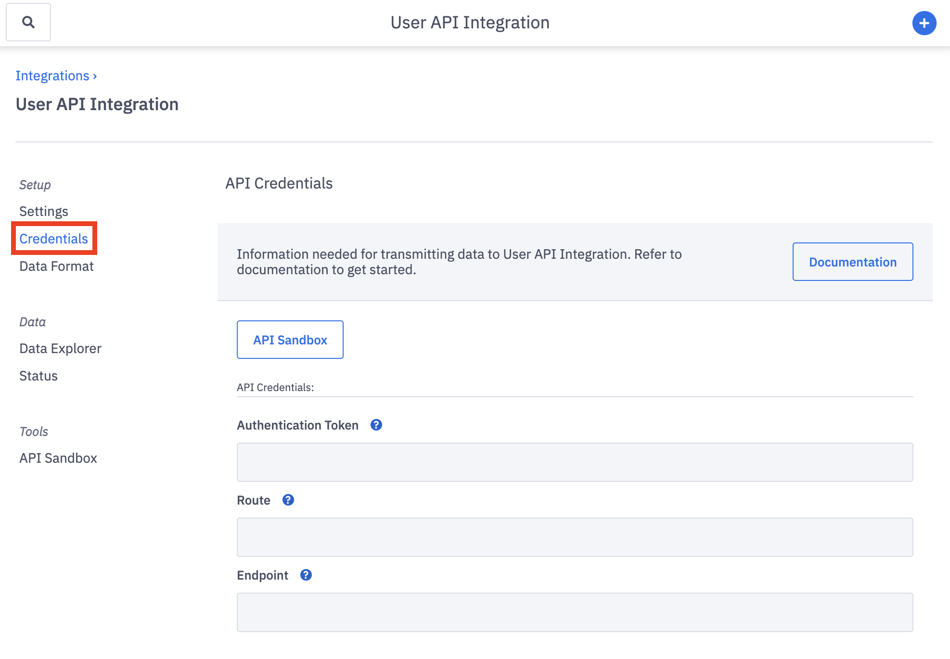
Task: Click the Documentation button
Action: tap(852, 262)
